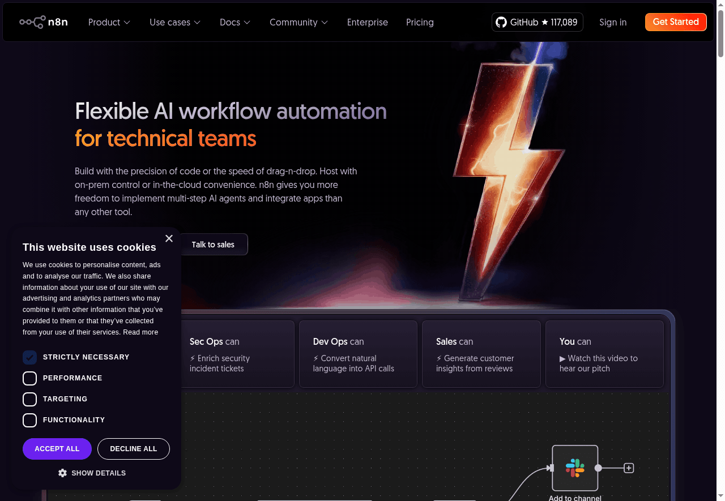Enable the Targeting cookies checkbox
The image size is (725, 501).
[x=29, y=399]
